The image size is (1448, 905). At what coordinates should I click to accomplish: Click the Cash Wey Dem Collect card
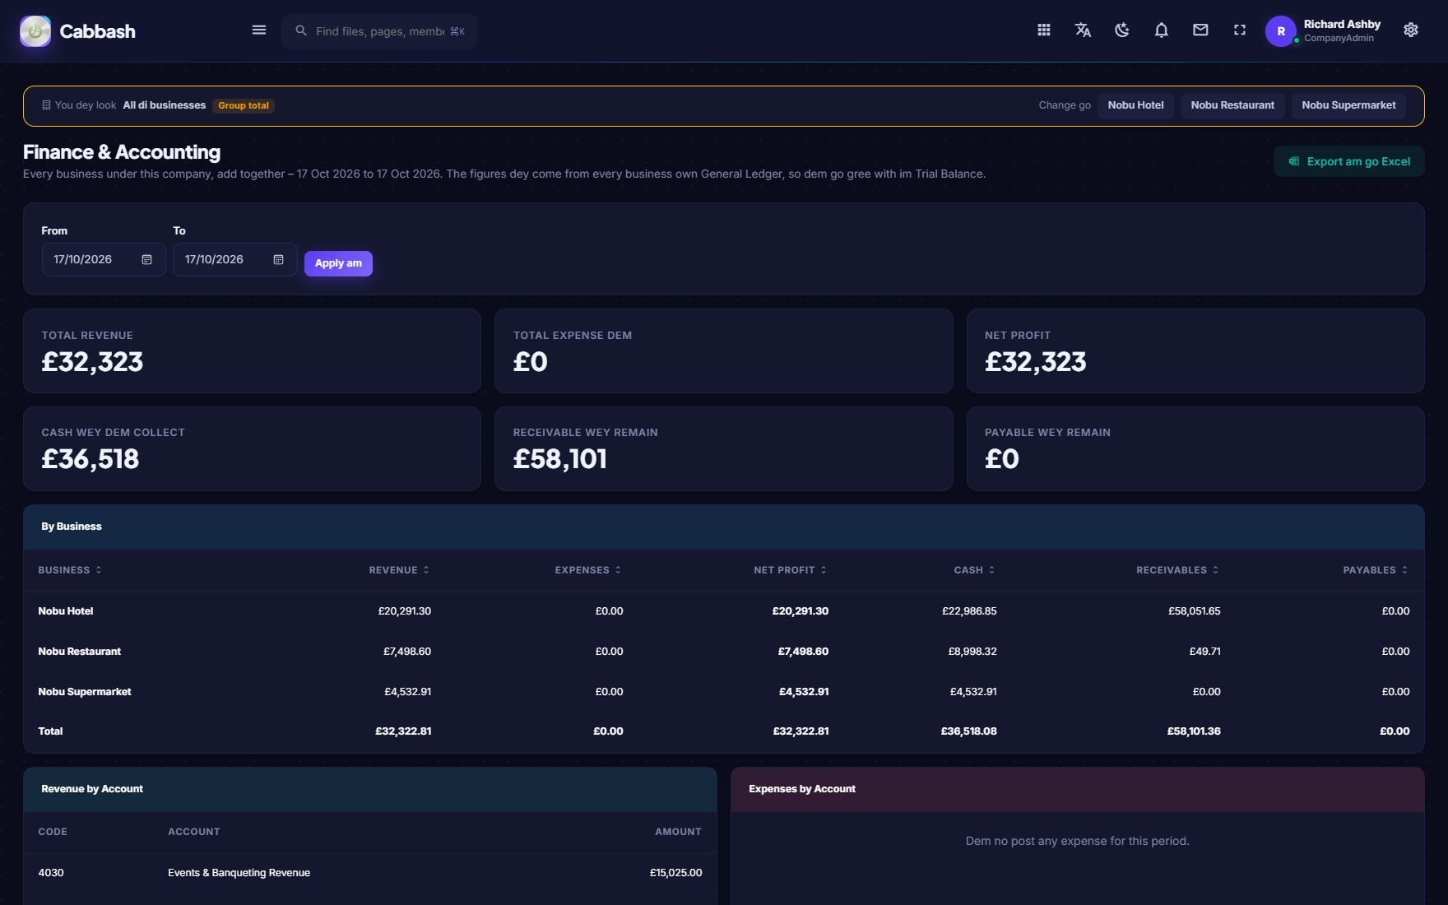click(x=252, y=448)
